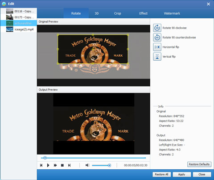Select the 00173 - Copy file
214x180 pixels.
click(19, 17)
